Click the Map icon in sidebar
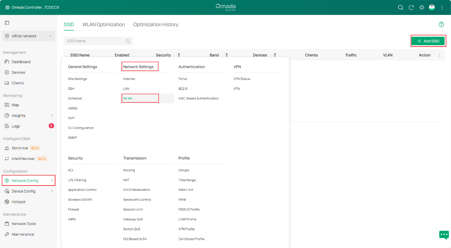This screenshot has width=451, height=248. point(7,105)
